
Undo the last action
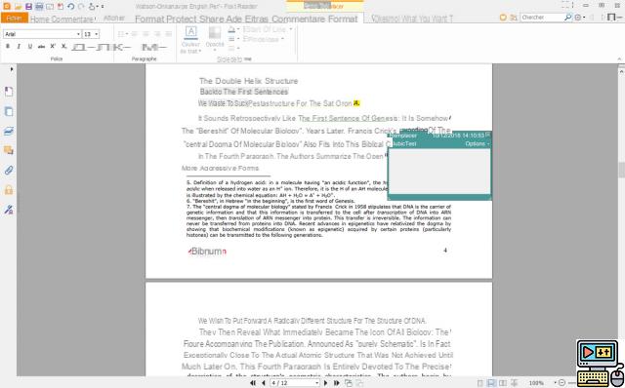click(71, 7)
